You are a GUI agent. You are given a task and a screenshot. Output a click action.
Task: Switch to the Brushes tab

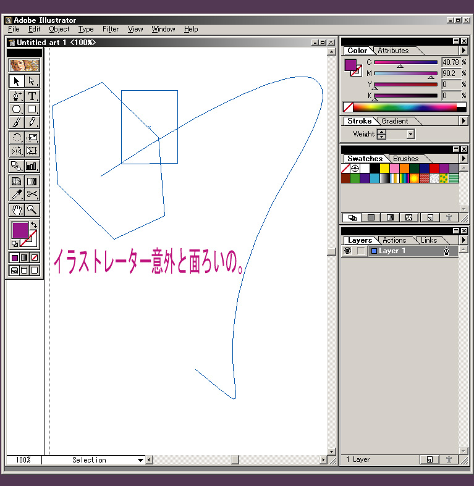coord(405,159)
